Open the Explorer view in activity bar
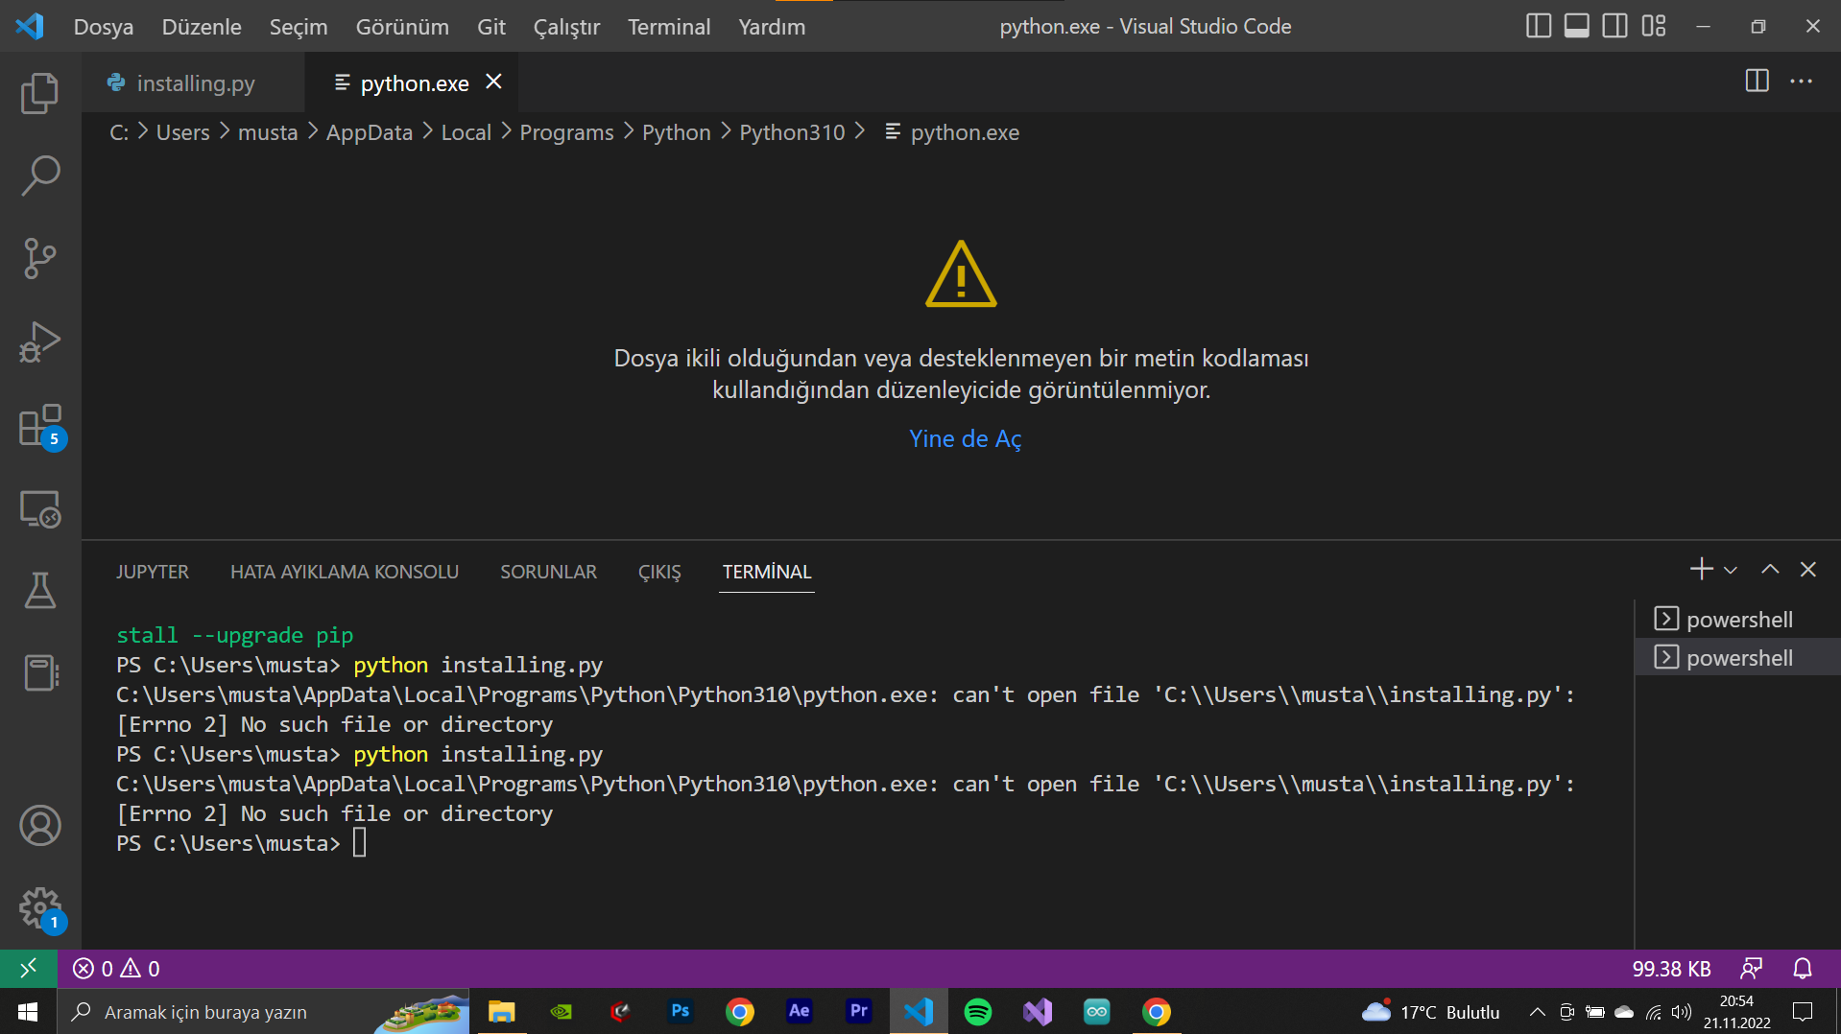The width and height of the screenshot is (1841, 1034). 40,93
